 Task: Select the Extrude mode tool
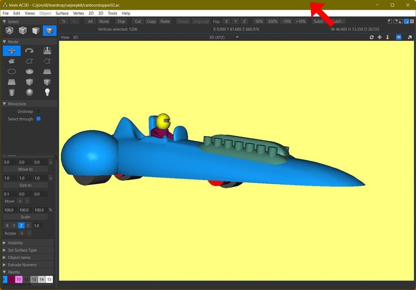(x=47, y=51)
